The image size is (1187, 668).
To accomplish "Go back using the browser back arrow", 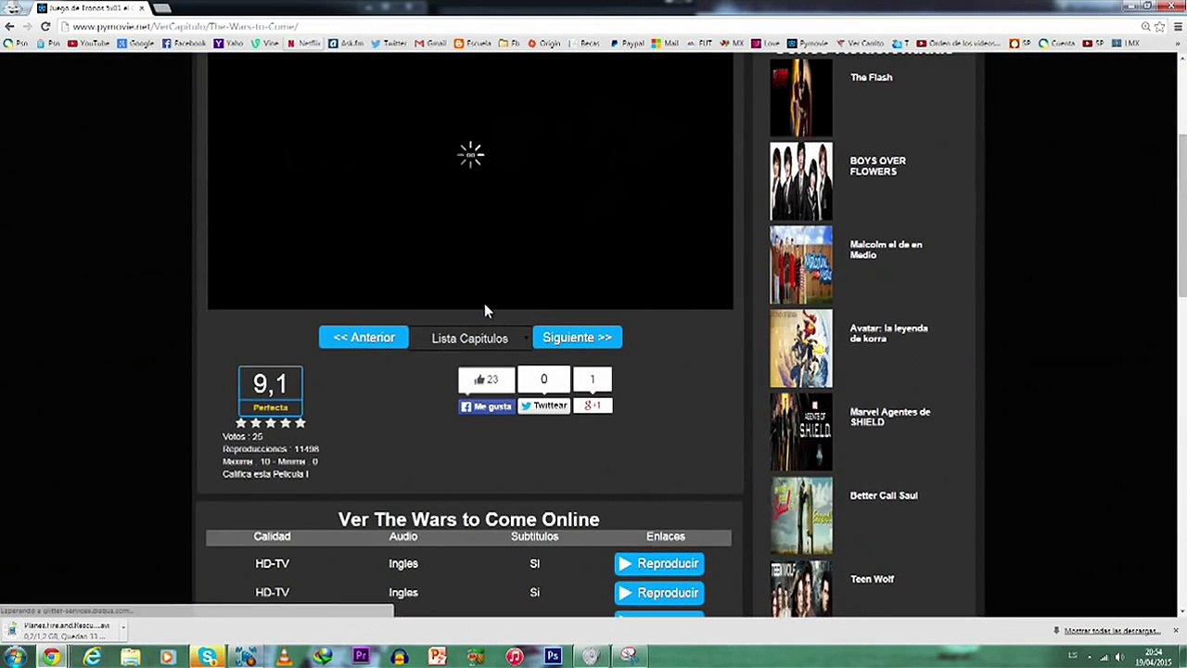I will pyautogui.click(x=8, y=27).
